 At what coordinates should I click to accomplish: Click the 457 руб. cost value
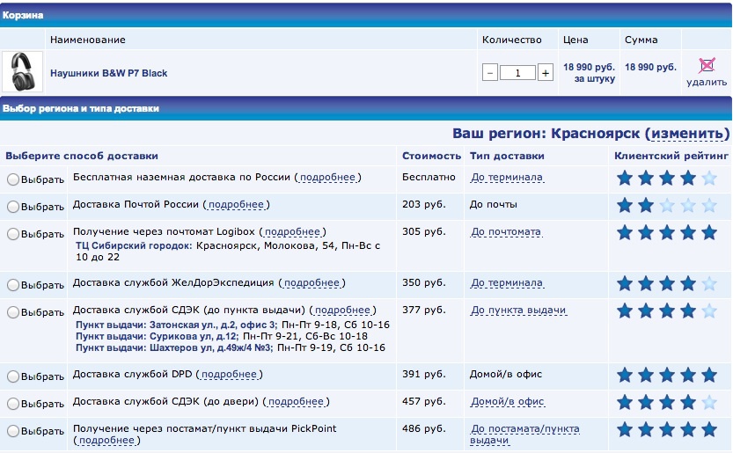[423, 401]
